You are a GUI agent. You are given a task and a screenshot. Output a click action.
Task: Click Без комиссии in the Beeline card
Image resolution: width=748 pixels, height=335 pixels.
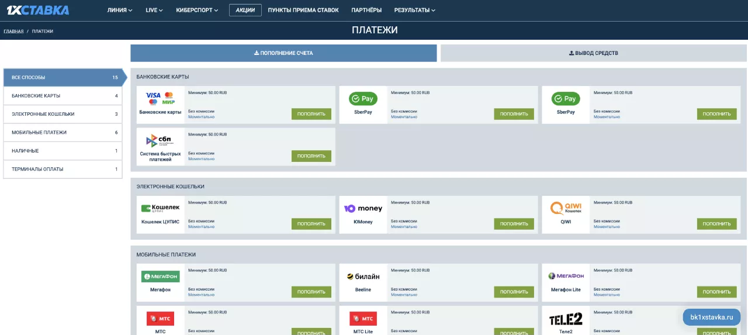404,289
